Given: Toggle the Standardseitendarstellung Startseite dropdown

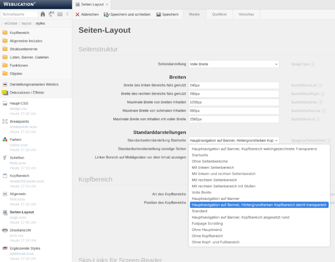Looking at the screenshot, I should coord(234,140).
